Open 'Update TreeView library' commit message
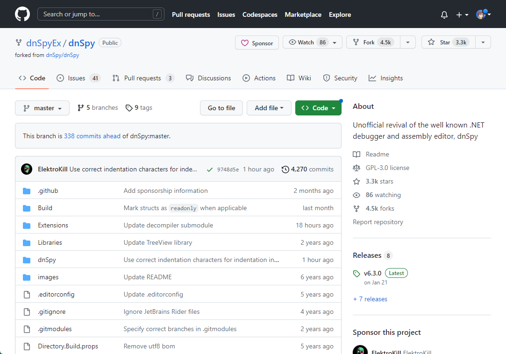 [x=158, y=243]
